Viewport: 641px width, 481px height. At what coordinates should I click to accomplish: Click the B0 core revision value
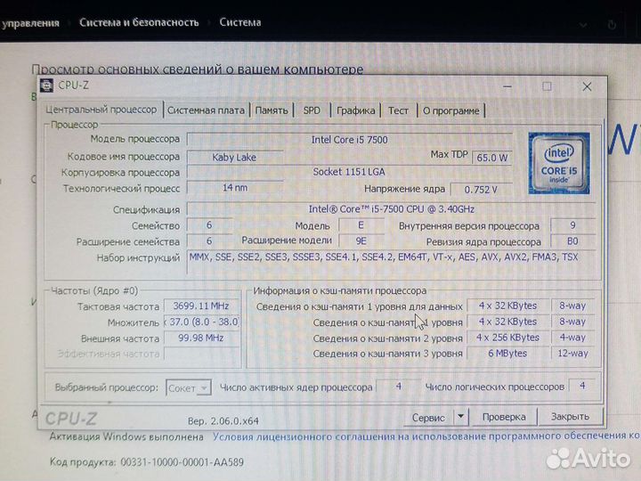click(572, 241)
